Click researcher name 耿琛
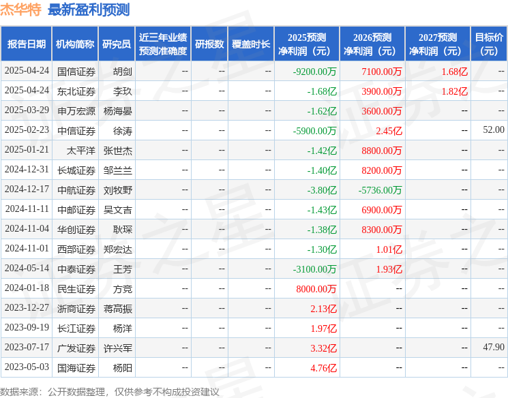508x398 pixels. [123, 230]
